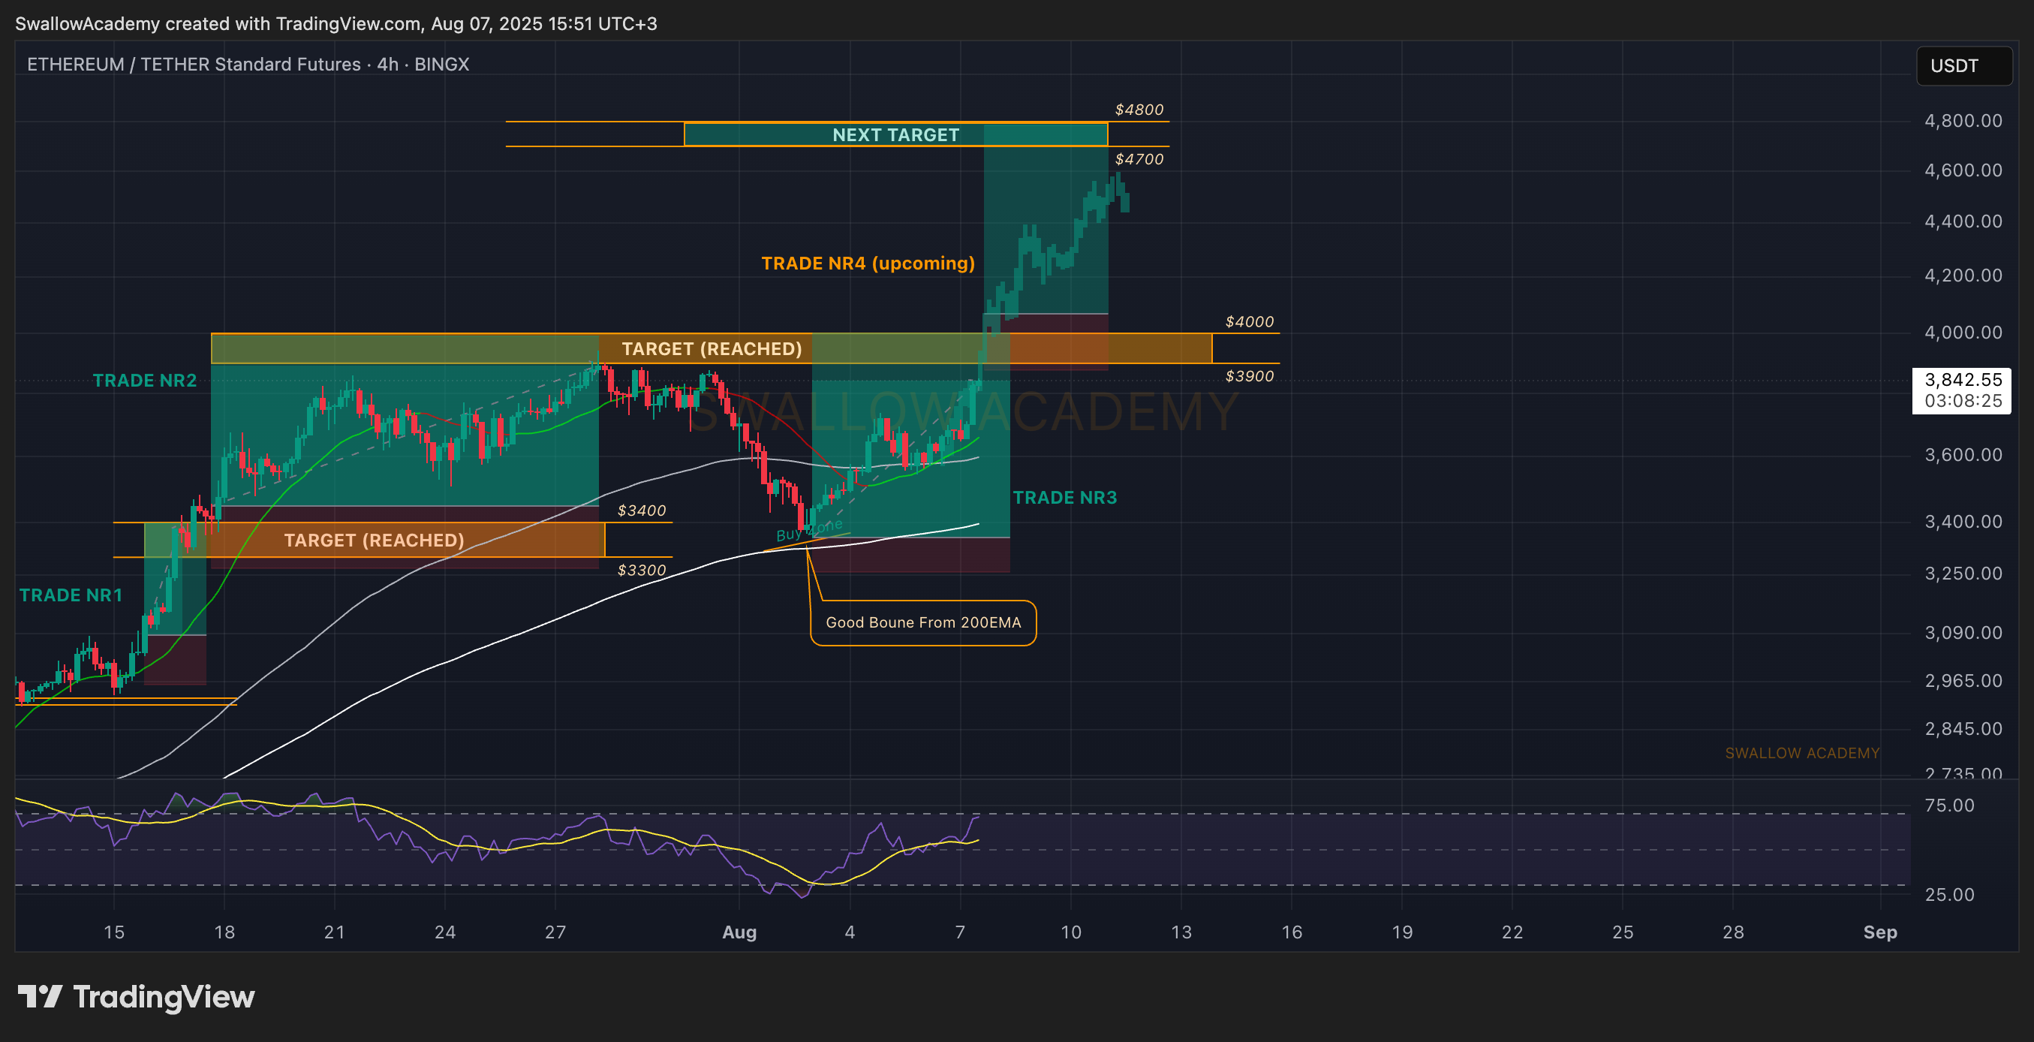
Task: Click the 4,800.00 price axis label
Action: (1963, 121)
